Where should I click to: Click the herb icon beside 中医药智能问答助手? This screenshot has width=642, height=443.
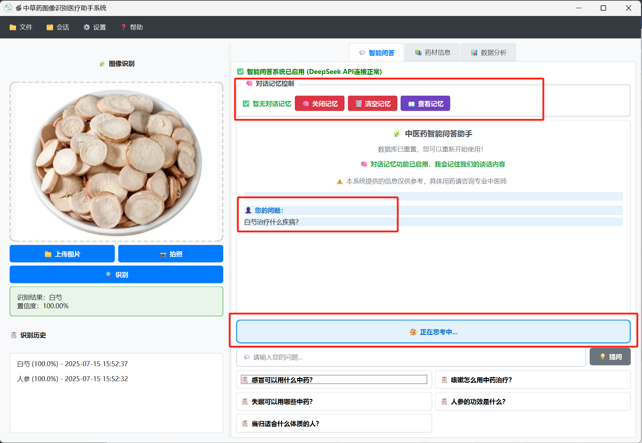click(397, 134)
